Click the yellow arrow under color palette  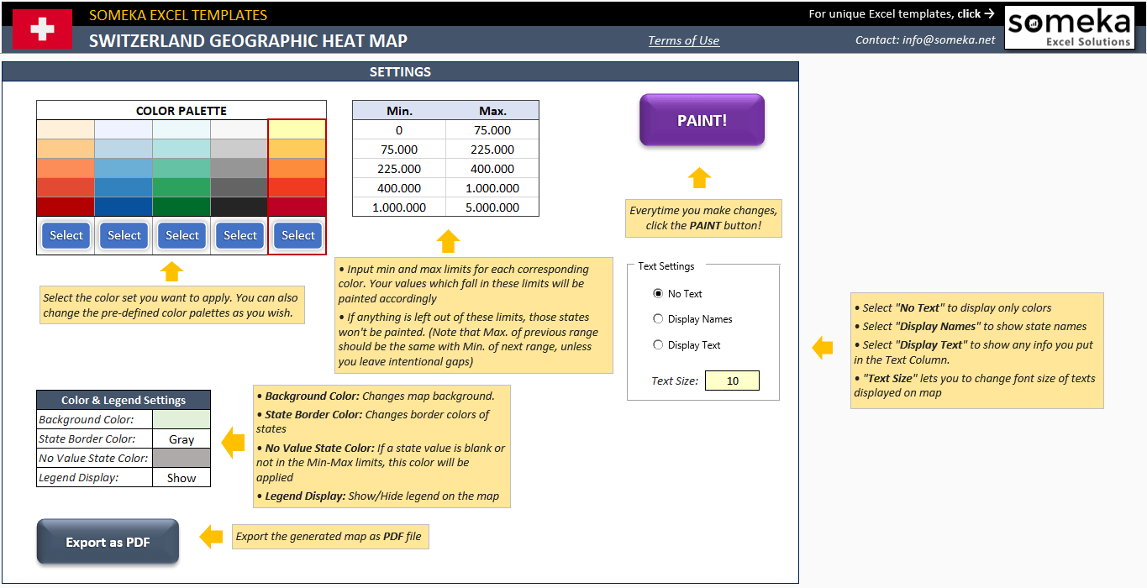[x=171, y=271]
